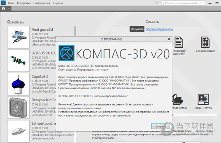Open the Приложения menu
Image resolution: width=221 pixels, height=143 pixels.
[x=42, y=3]
